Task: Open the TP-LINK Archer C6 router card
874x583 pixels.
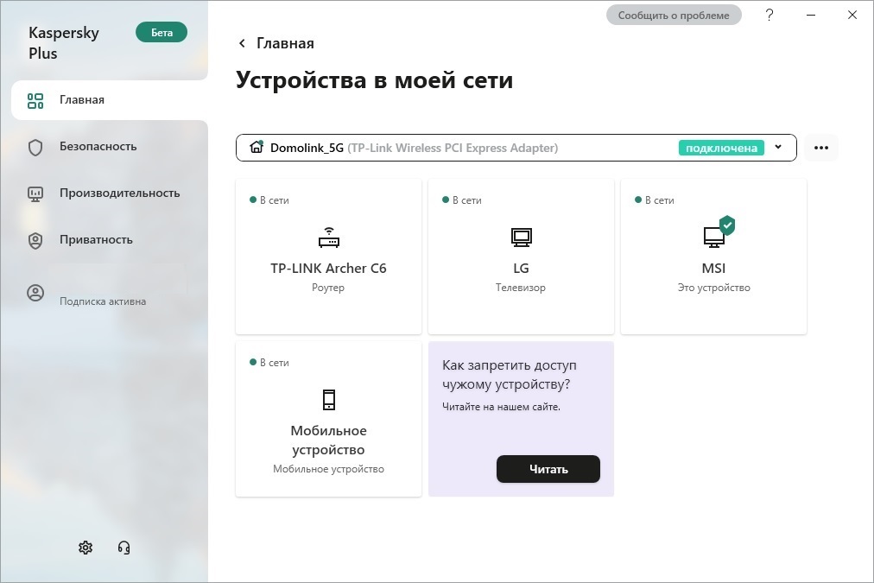Action: [x=328, y=257]
